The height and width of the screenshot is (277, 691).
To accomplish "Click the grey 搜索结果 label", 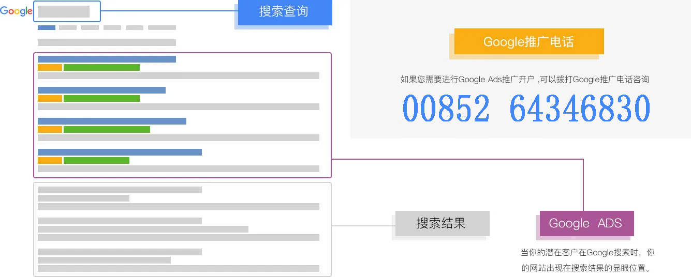I will (x=442, y=223).
